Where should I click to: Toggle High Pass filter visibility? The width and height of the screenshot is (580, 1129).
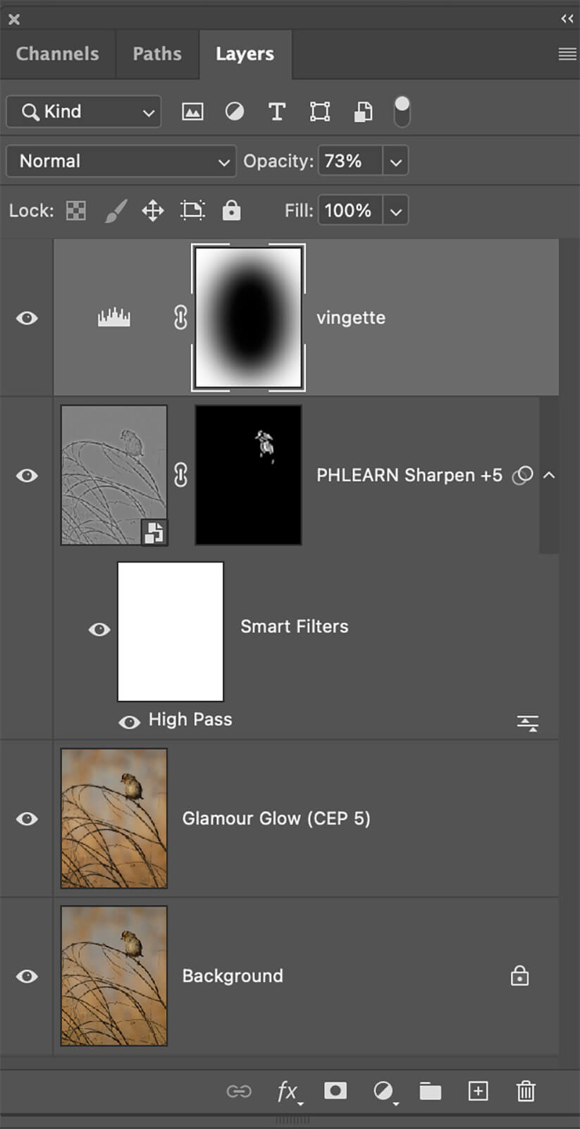pos(129,722)
